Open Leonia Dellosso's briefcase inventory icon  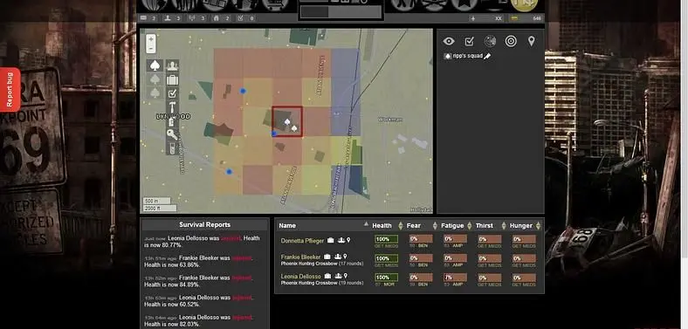click(x=327, y=276)
